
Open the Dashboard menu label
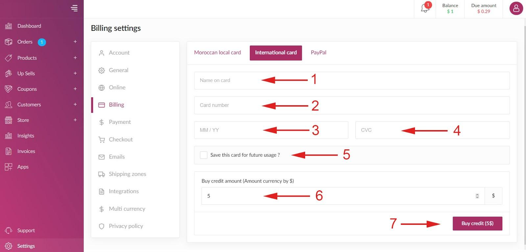29,26
